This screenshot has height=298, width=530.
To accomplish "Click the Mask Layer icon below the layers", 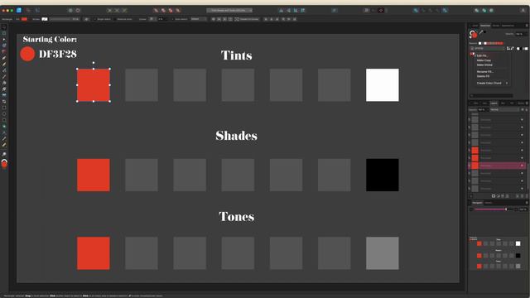I will pos(494,196).
